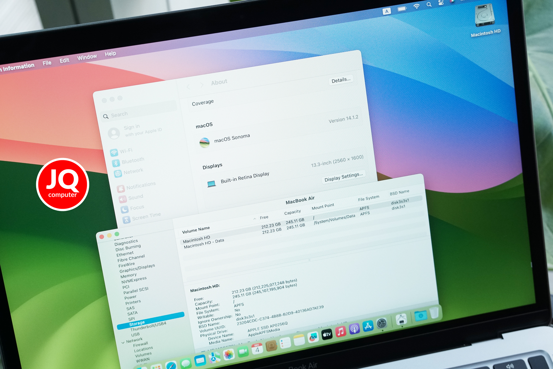Select Memory in the hardware list
Screen dimensions: 553x369
click(x=128, y=276)
